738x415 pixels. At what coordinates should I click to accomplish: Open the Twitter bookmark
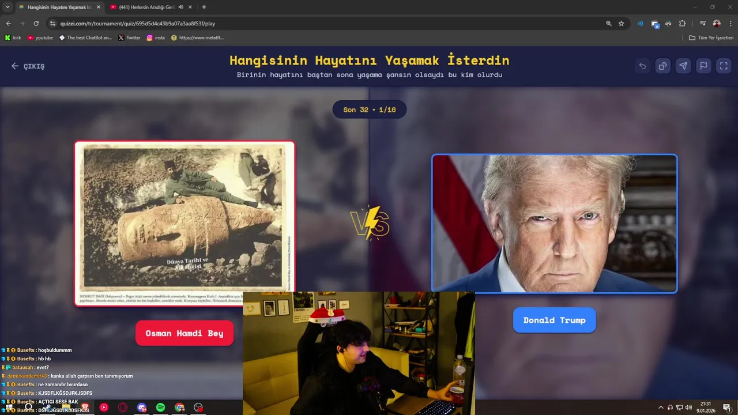129,37
